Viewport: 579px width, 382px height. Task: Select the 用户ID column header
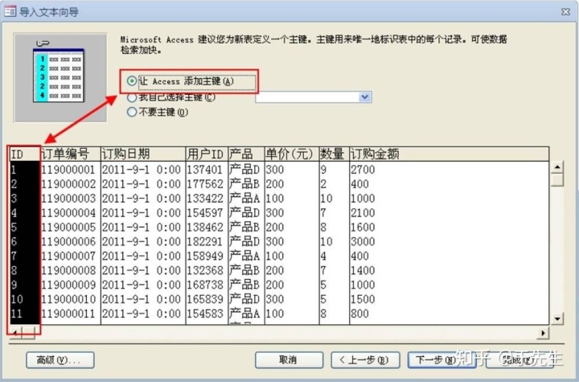(207, 154)
